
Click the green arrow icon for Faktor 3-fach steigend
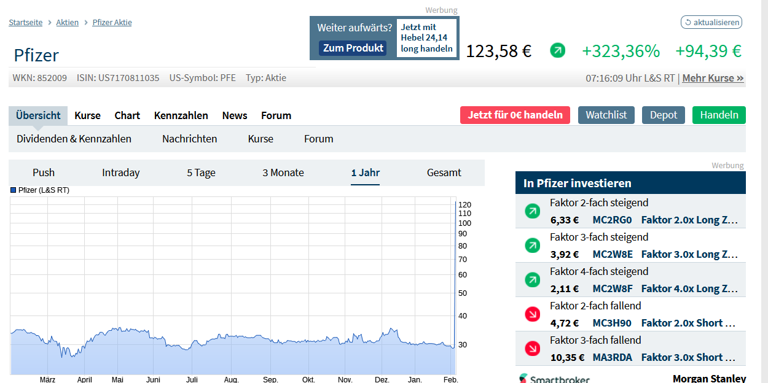pos(532,246)
